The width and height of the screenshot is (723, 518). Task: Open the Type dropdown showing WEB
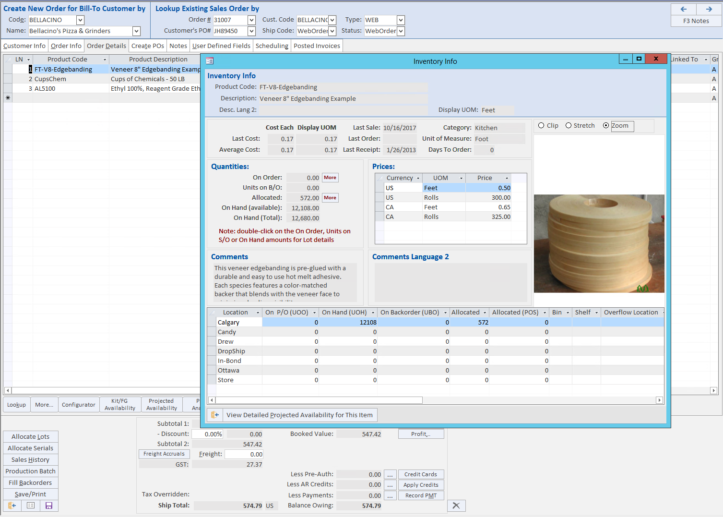[x=400, y=20]
